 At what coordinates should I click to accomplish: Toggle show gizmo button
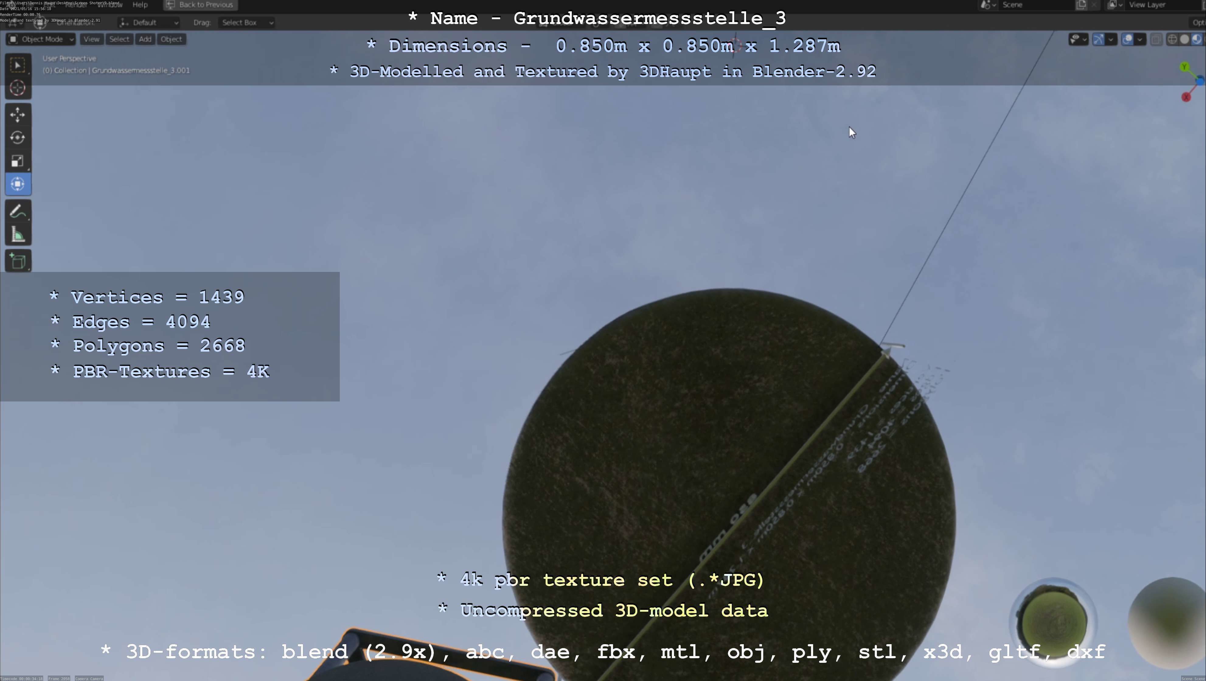coord(1098,39)
